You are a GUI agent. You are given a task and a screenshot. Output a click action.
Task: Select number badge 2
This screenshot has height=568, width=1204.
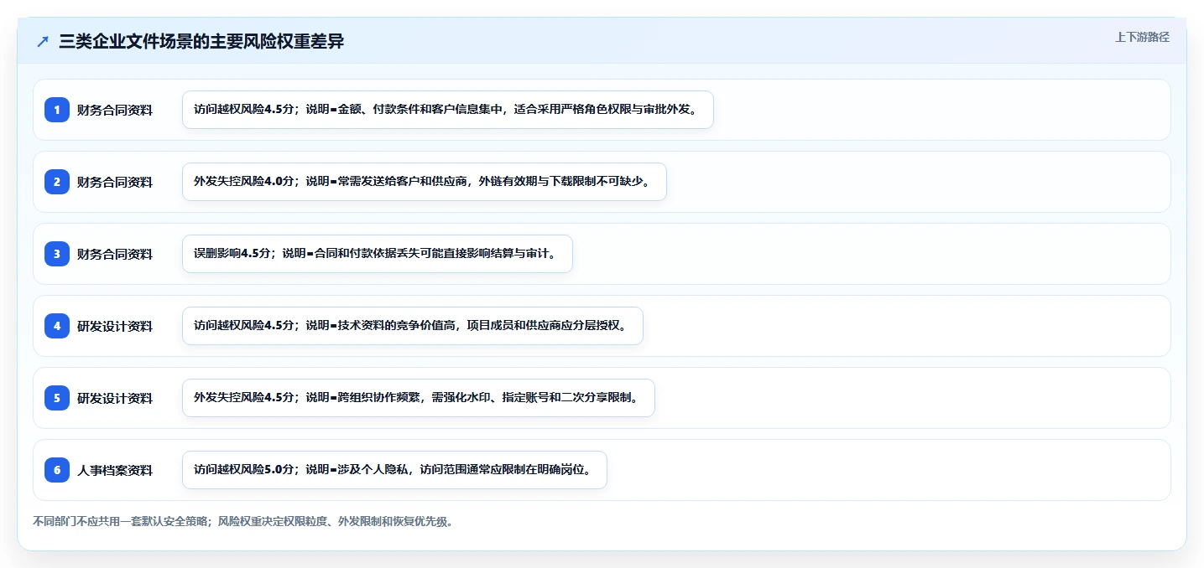[57, 182]
